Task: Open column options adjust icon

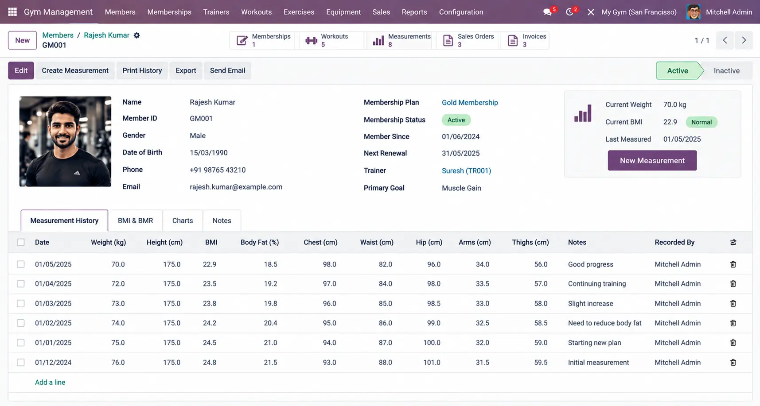Action: pyautogui.click(x=733, y=242)
